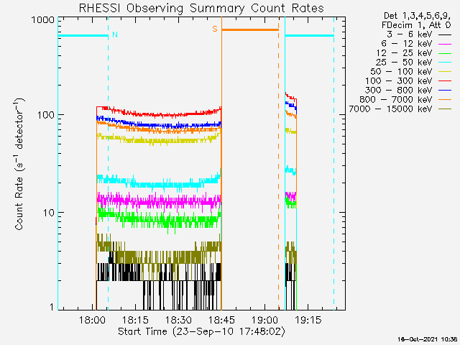Select the 100 - 300 keV legend label
Viewport: 460px width, 345px height.
tap(399, 81)
